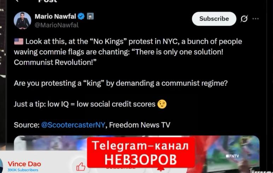273x173 pixels.
Task: Click the 390K Subscribers text
Action: coord(23,170)
